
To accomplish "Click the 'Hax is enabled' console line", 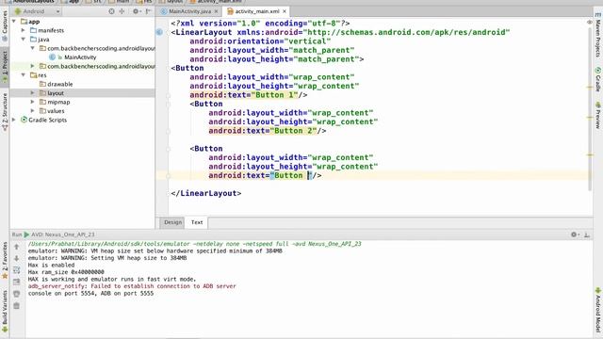I will 51,266.
